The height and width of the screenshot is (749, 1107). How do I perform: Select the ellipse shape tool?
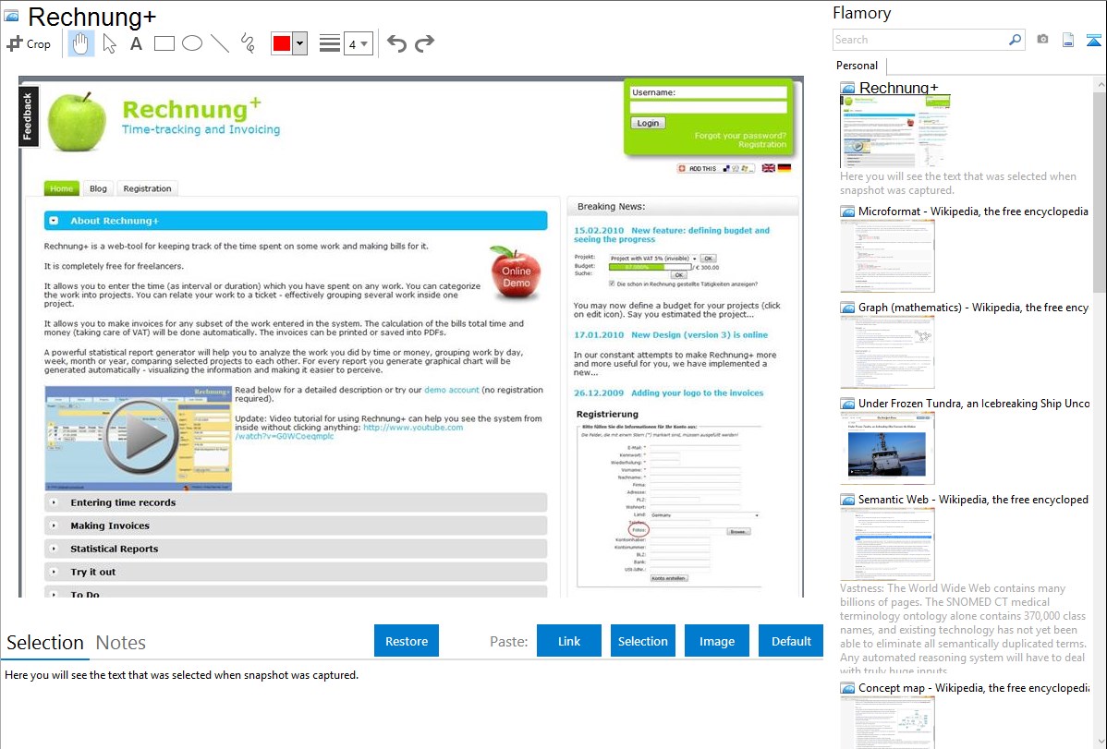tap(192, 43)
